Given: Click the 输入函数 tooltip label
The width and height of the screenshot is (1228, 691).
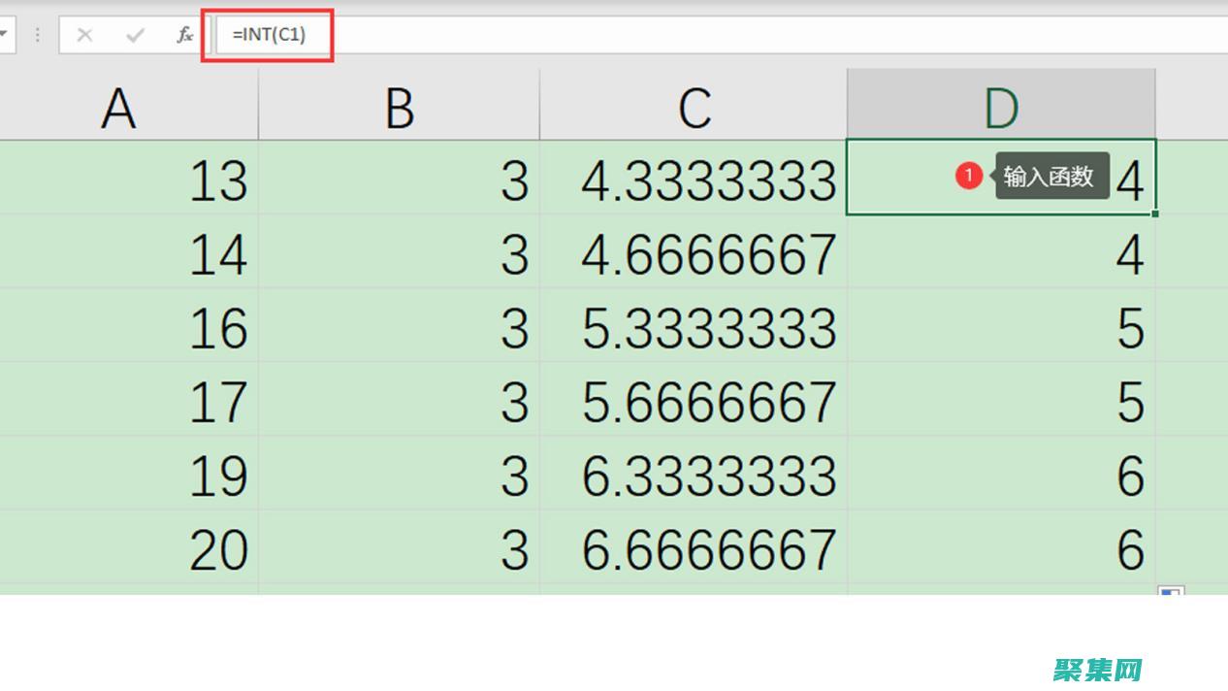Looking at the screenshot, I should (1049, 177).
